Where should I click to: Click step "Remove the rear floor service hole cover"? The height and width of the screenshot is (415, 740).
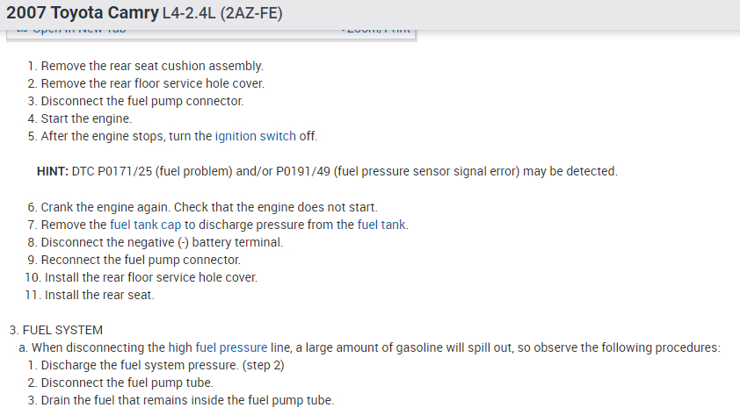click(x=152, y=83)
